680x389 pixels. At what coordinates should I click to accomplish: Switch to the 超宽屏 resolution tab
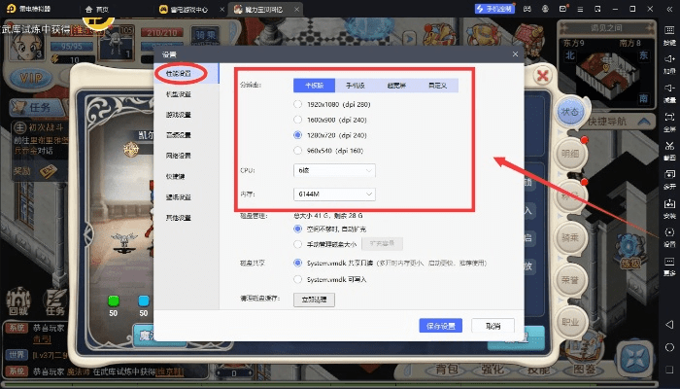[396, 86]
